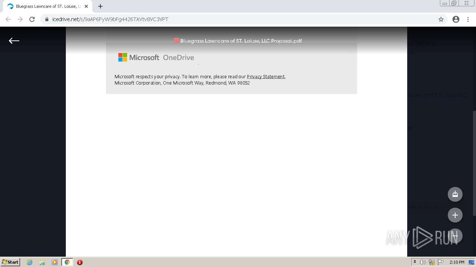476x267 pixels.
Task: Click the Chrome forward navigation arrow
Action: pyautogui.click(x=20, y=19)
